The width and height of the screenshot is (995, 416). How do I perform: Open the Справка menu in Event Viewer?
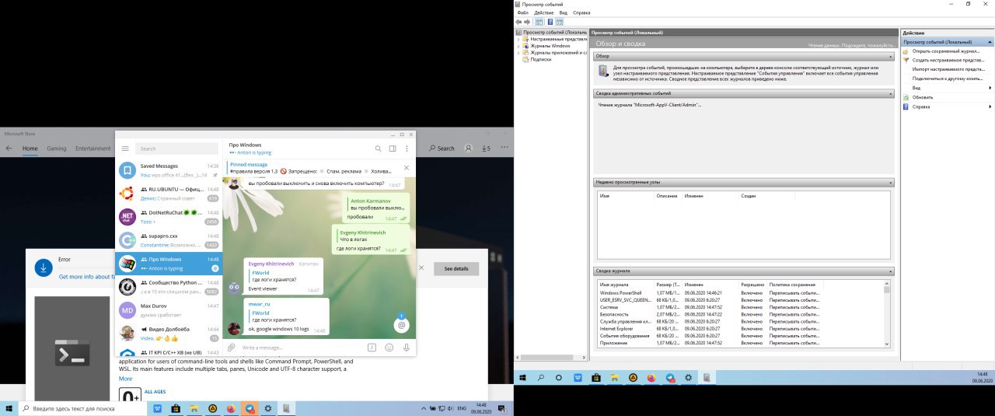coord(581,13)
